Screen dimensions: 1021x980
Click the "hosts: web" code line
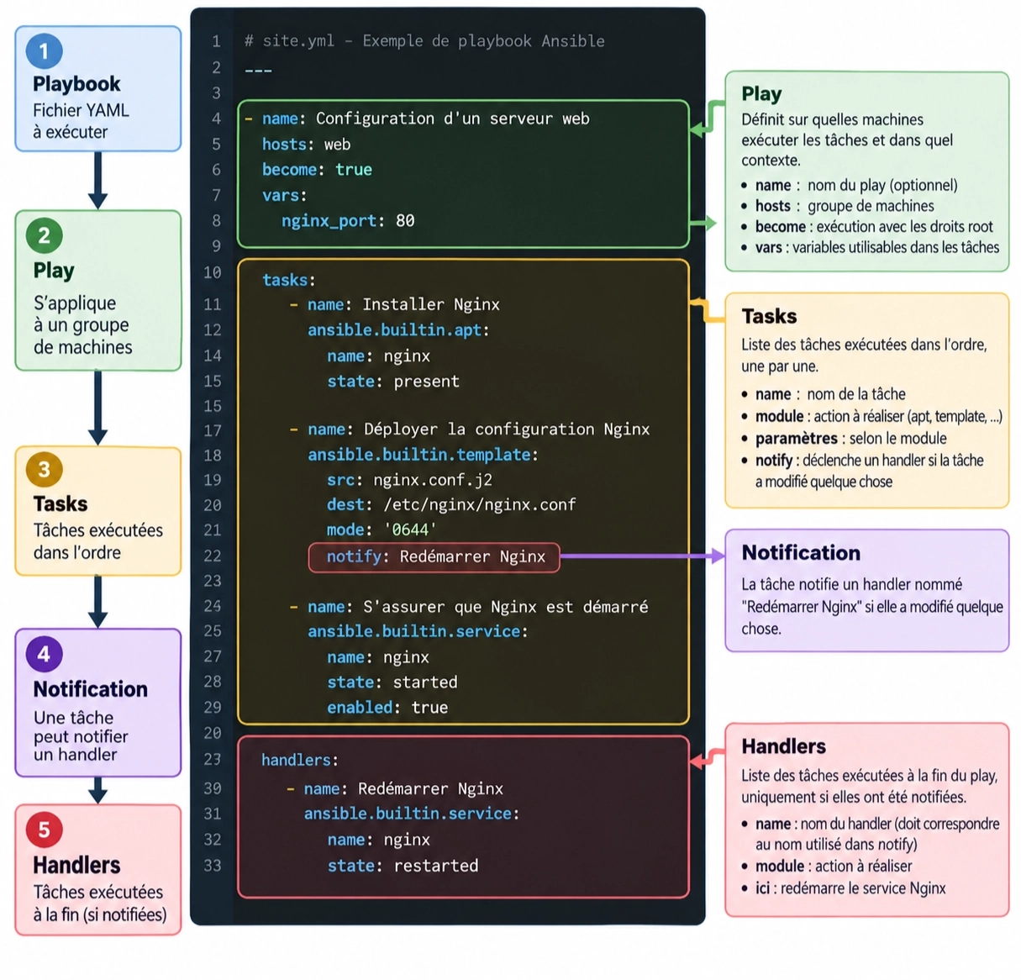[306, 145]
